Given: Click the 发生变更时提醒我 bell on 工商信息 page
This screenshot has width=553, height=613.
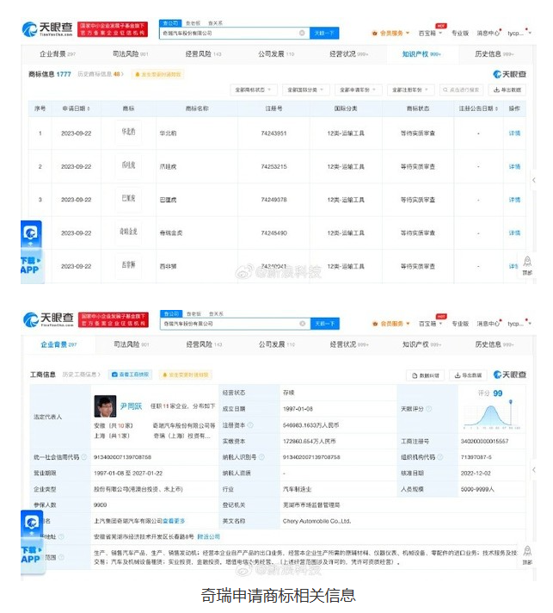Looking at the screenshot, I should click(x=186, y=375).
